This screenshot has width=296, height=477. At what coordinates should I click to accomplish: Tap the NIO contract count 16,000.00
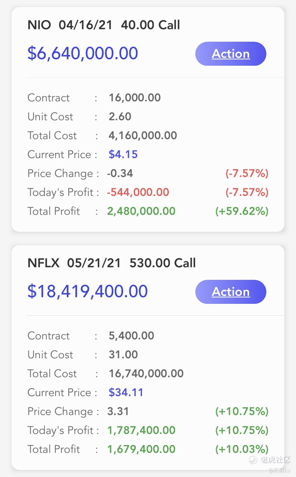135,98
